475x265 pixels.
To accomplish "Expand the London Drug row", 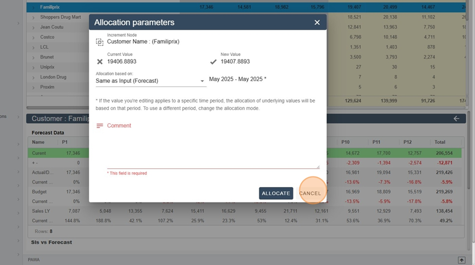I will coord(33,77).
